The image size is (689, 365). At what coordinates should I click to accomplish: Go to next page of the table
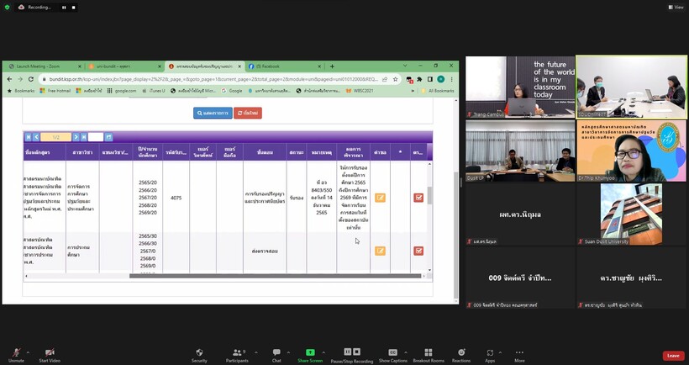(x=76, y=137)
